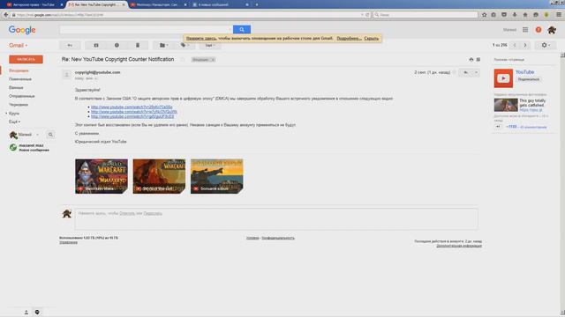Image resolution: width=565 pixels, height=317 pixels.
Task: Open the Черновики drafts folder
Action: pos(19,105)
